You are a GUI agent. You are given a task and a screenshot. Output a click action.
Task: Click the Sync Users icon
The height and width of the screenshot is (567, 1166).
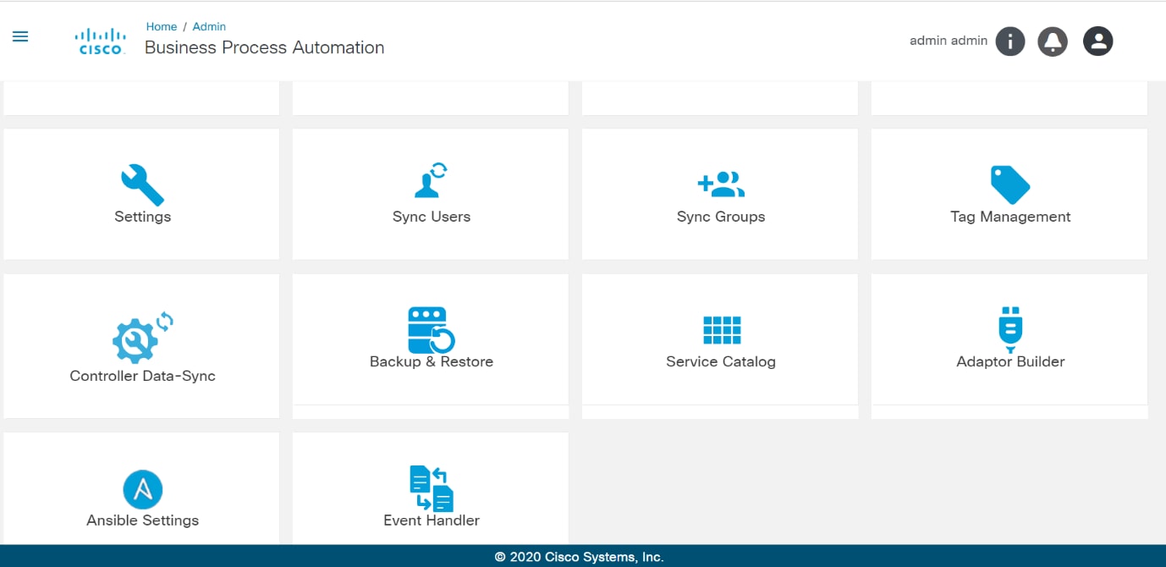tap(432, 180)
